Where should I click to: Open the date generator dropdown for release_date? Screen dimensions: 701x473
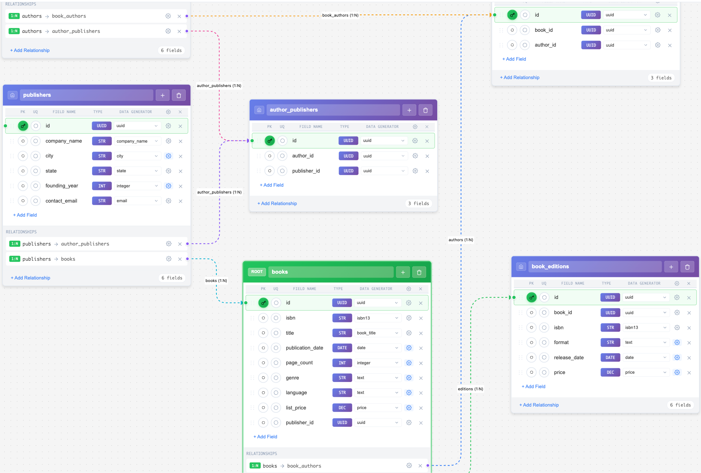pos(646,357)
